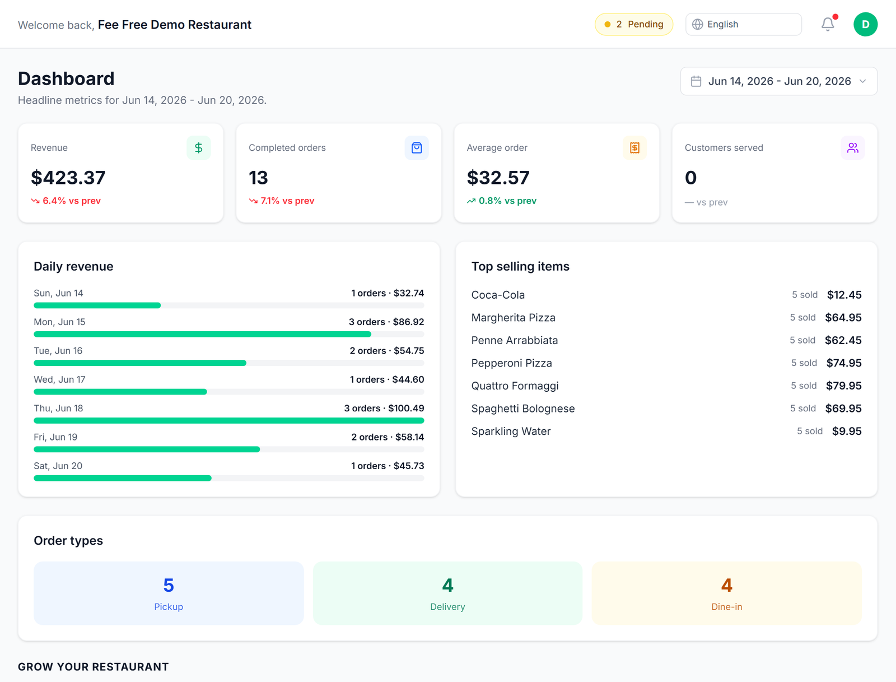The height and width of the screenshot is (682, 896).
Task: Click the downward trend arrow under Completed orders
Action: [x=253, y=201]
